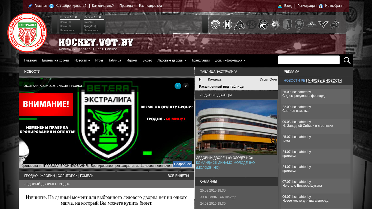Click the Yunost Minsk team logo
Image resolution: width=372 pixels, height=209 pixels.
click(215, 24)
